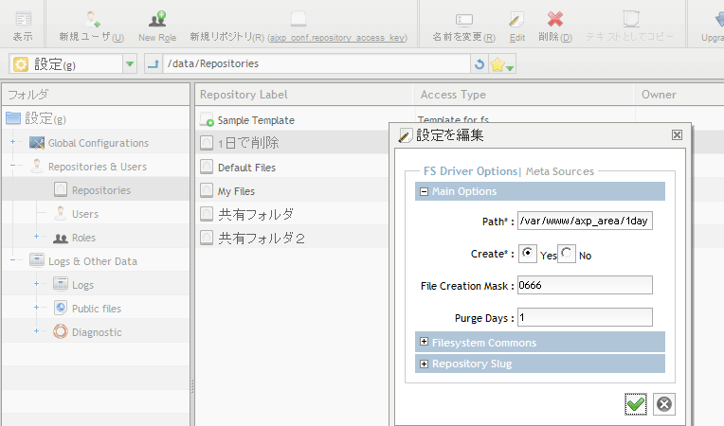
Task: Confirm changes with the green checkmark button
Action: click(636, 404)
